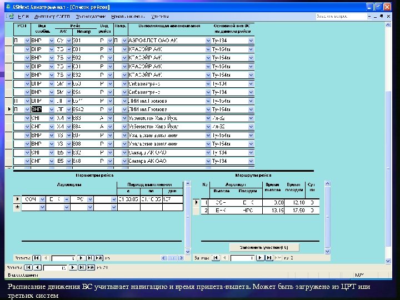400x300 pixels.
Task: Select row selector of АЭРОФЛОТ ОАО АК row
Action: (9, 41)
